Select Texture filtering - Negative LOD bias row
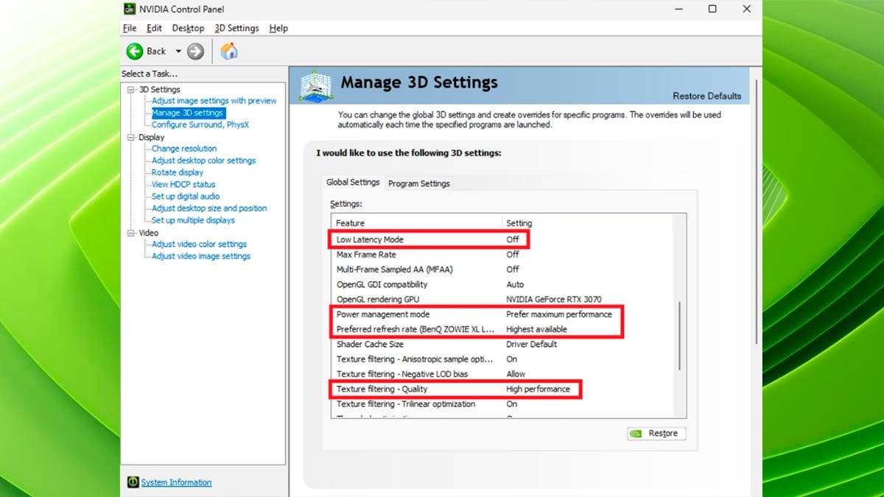 [x=502, y=374]
